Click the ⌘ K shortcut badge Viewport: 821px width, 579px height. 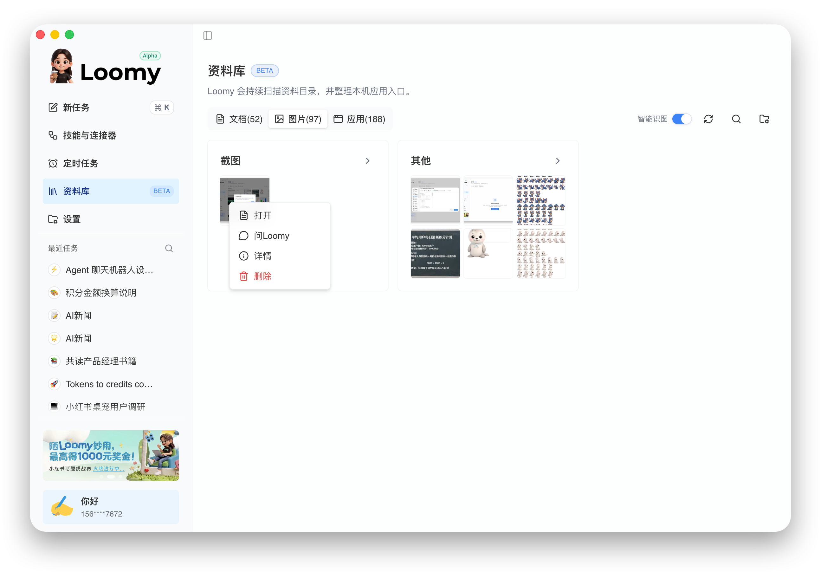pyautogui.click(x=162, y=107)
